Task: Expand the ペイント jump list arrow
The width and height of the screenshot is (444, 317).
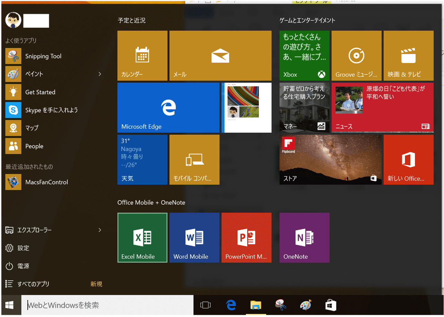Action: [x=100, y=74]
